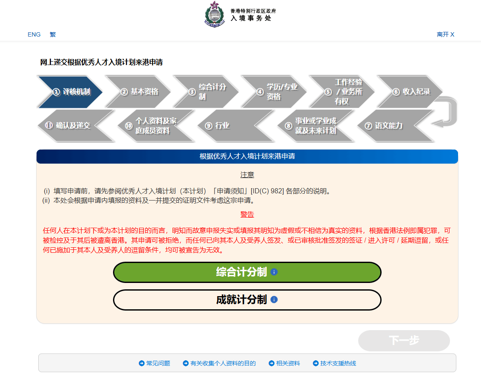This screenshot has width=481, height=376.
Task: Select step 1 评核机制
Action: (70, 92)
